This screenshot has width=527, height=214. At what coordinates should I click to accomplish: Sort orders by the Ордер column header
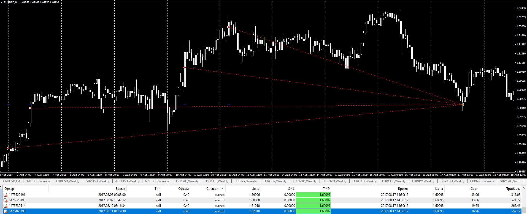[x=9, y=189]
